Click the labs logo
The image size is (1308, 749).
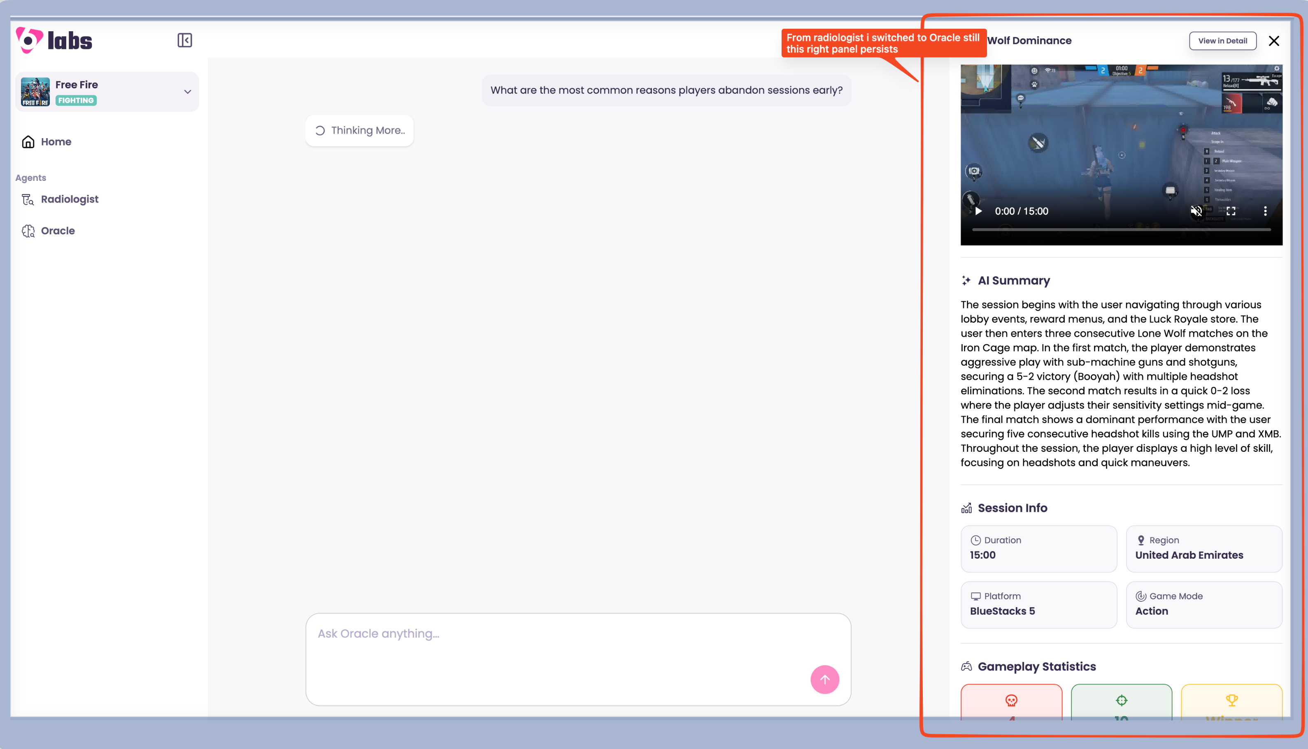coord(54,40)
